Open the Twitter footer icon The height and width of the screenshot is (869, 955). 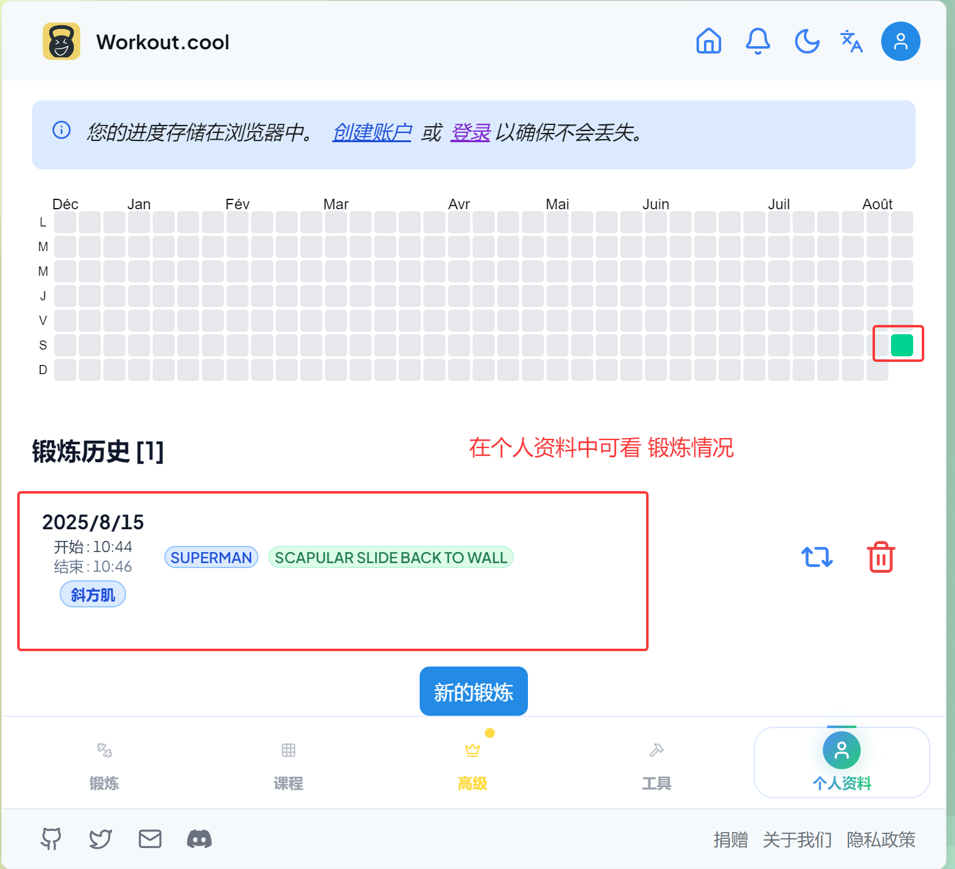[100, 839]
